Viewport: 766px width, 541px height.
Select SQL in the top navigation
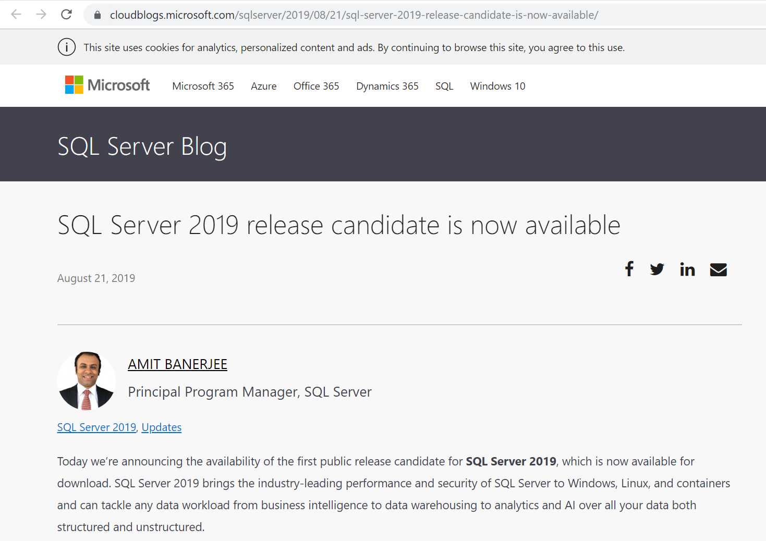pos(444,86)
